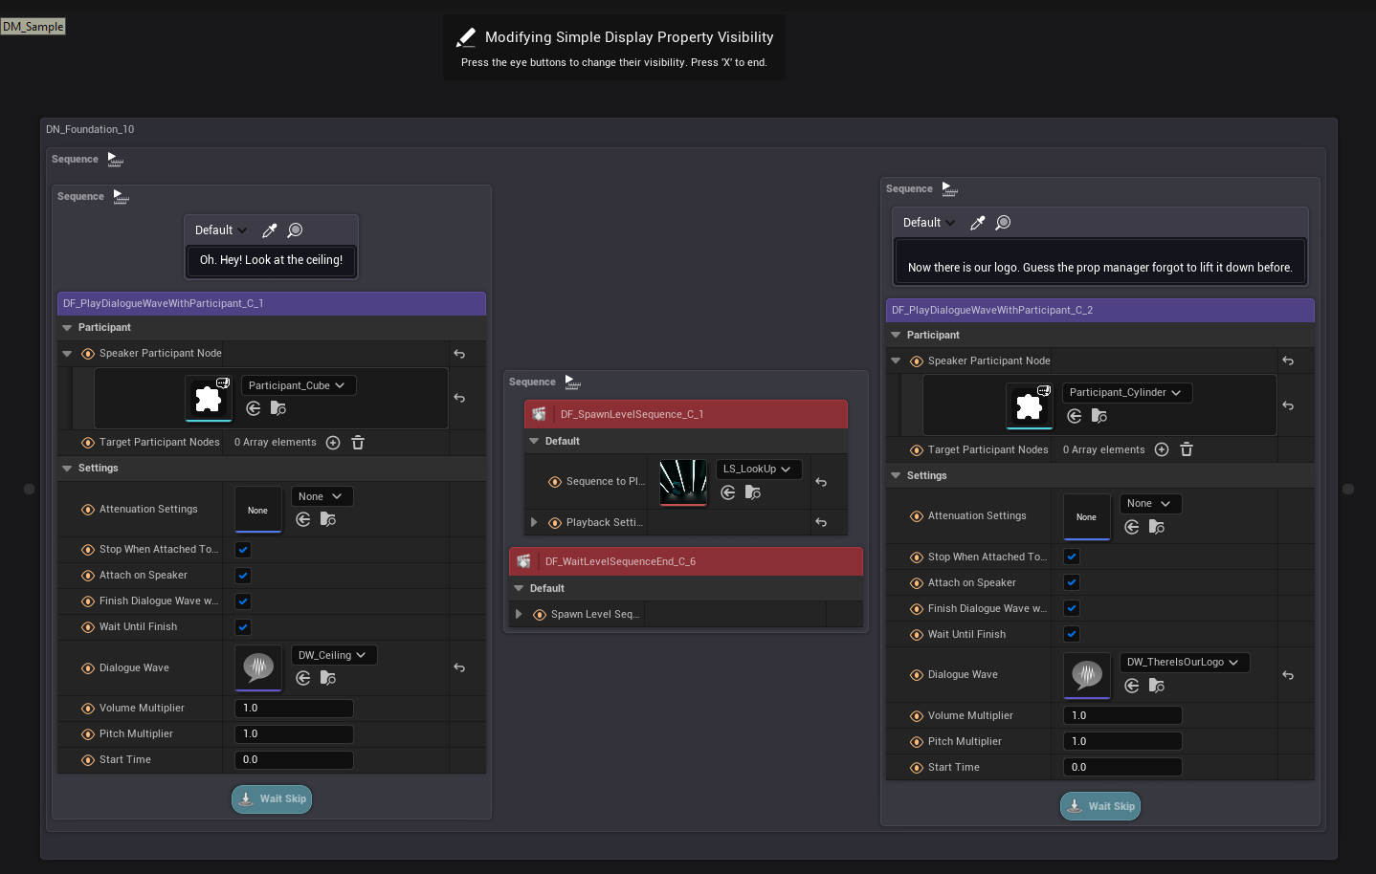This screenshot has width=1376, height=874.
Task: Uncheck right Wait Until Finish checkbox
Action: click(x=1072, y=634)
